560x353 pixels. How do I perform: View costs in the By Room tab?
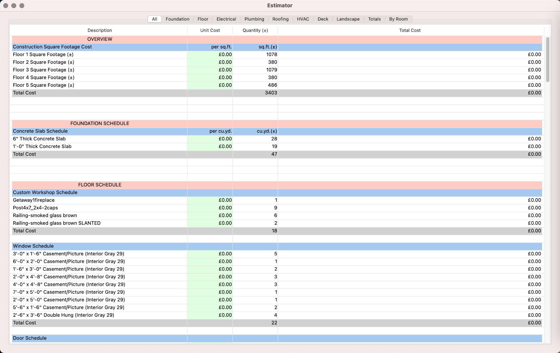(398, 19)
